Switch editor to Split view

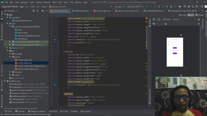191,15
